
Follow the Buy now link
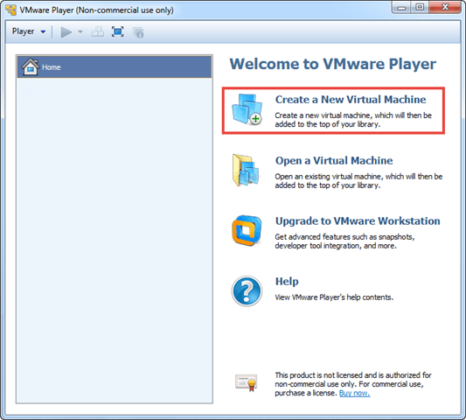click(x=355, y=393)
